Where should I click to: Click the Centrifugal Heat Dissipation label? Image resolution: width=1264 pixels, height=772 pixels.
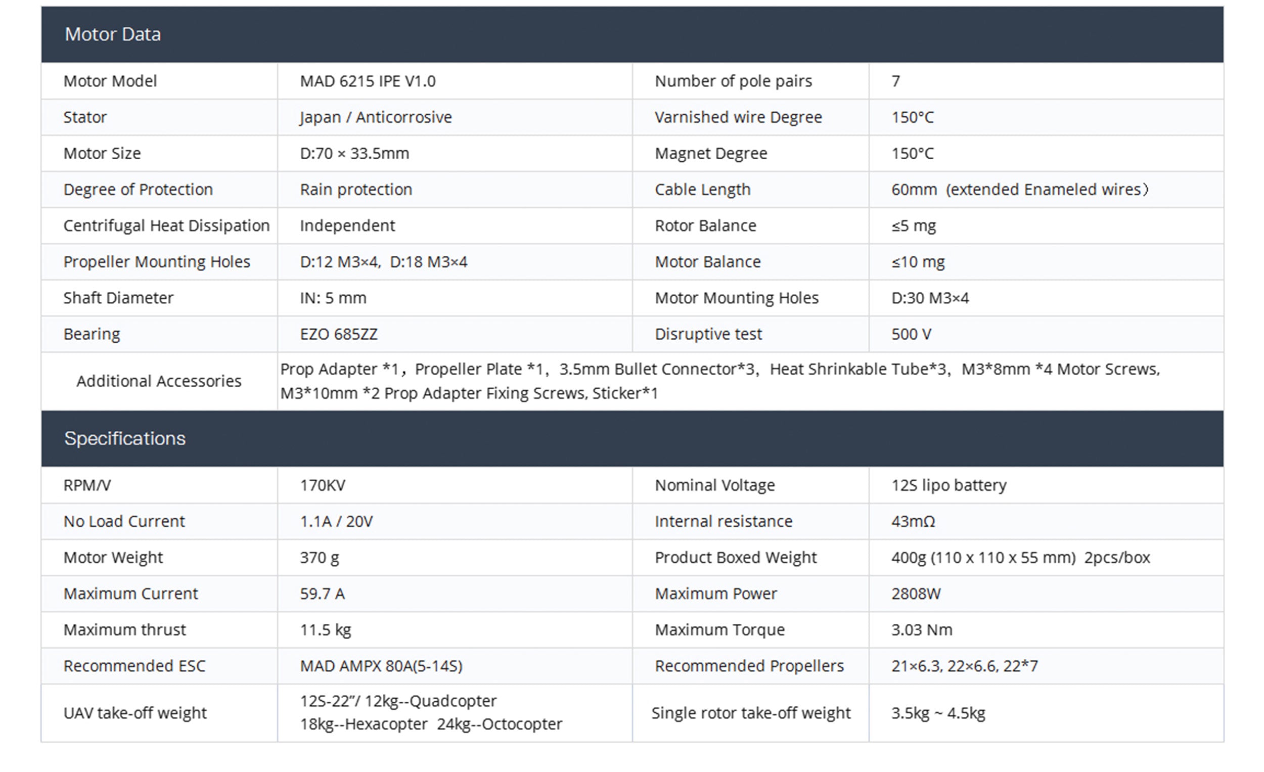pyautogui.click(x=166, y=225)
